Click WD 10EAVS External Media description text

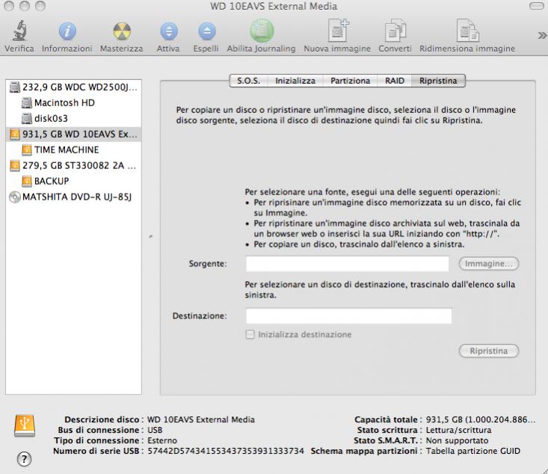tap(201, 419)
